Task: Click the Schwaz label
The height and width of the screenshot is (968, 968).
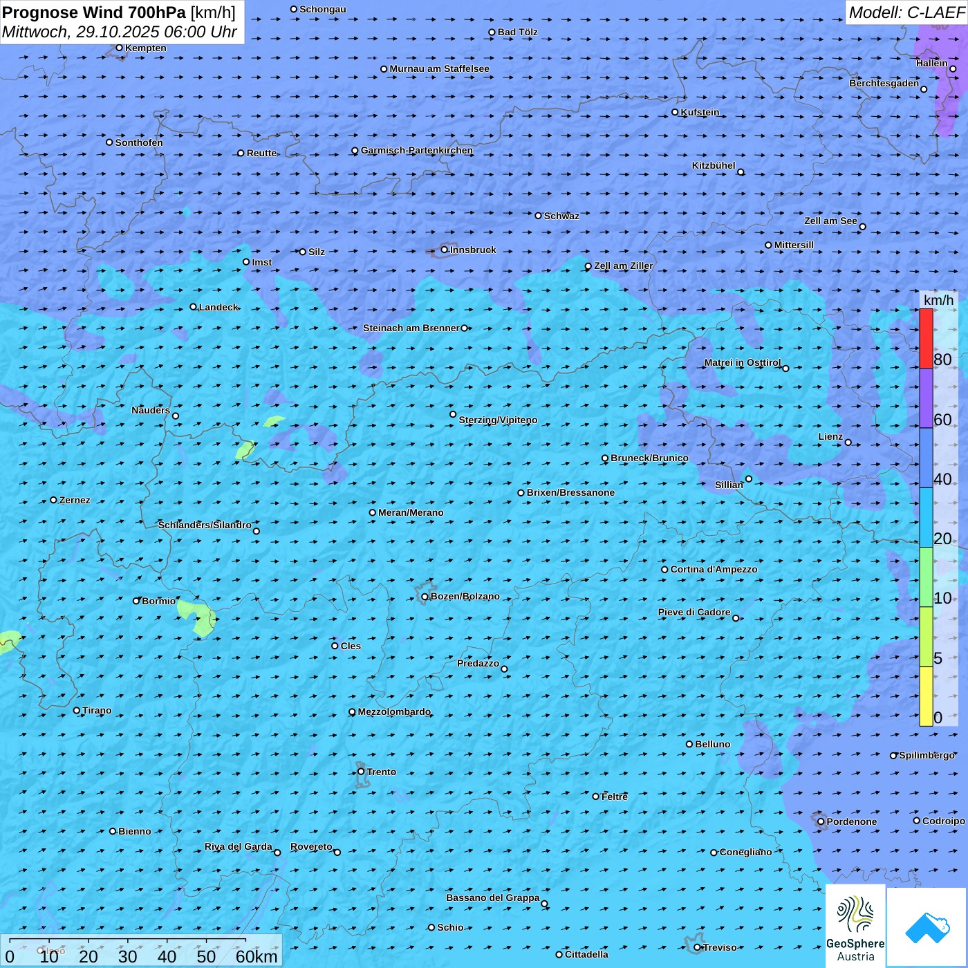Action: point(561,216)
